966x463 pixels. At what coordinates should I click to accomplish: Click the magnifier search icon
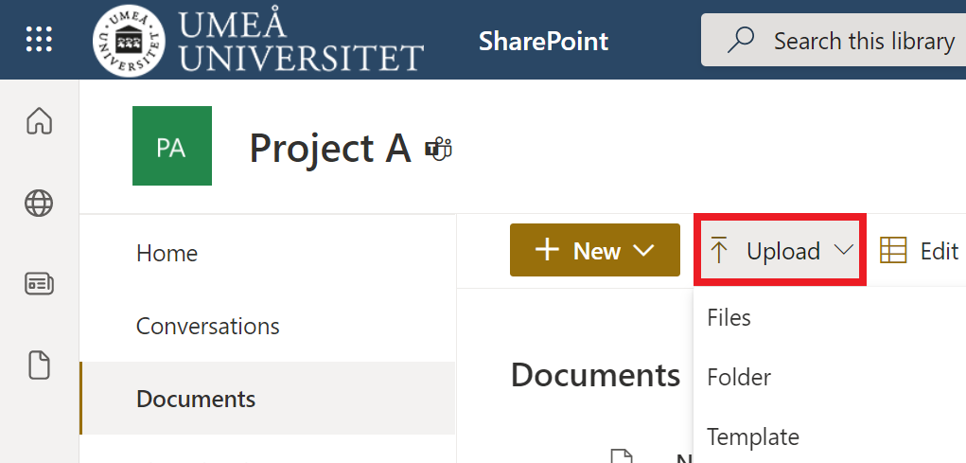740,41
